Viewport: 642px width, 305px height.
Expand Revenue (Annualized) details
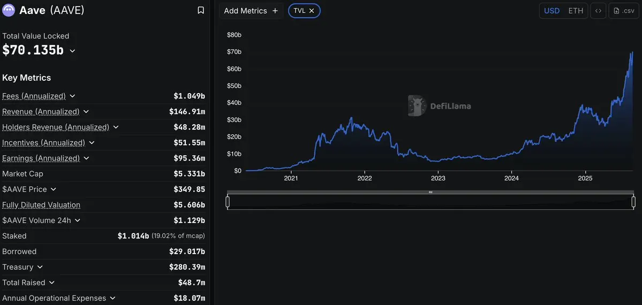click(86, 112)
